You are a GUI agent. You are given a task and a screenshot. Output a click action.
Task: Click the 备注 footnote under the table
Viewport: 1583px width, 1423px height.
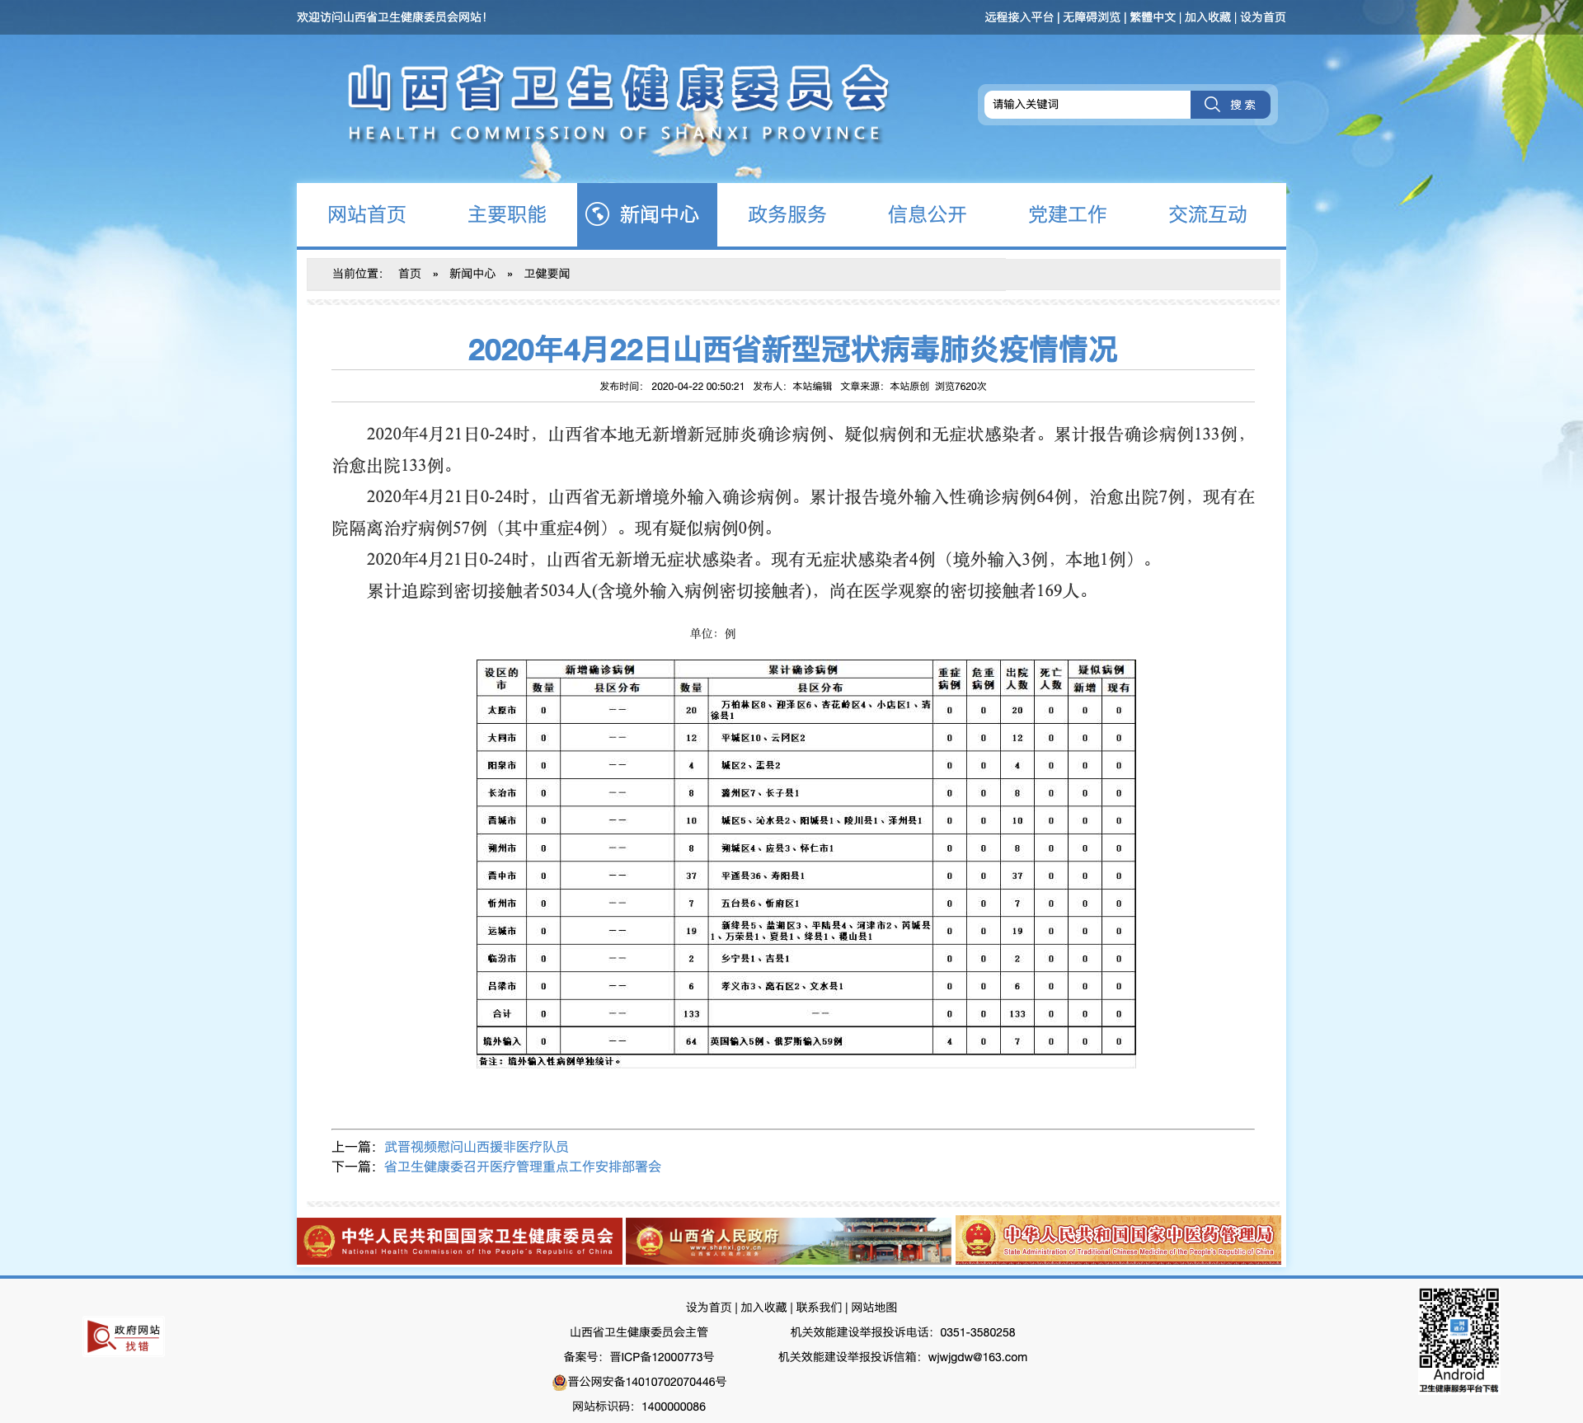[x=550, y=1061]
